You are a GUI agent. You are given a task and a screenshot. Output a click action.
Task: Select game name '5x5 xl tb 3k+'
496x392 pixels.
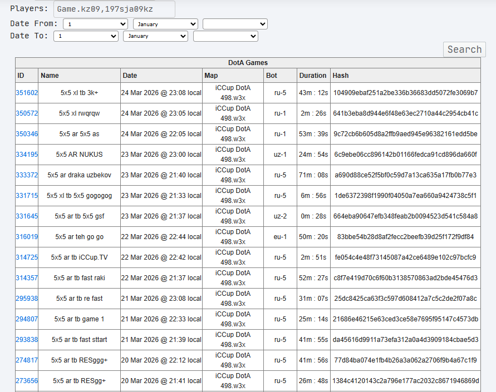pyautogui.click(x=80, y=93)
